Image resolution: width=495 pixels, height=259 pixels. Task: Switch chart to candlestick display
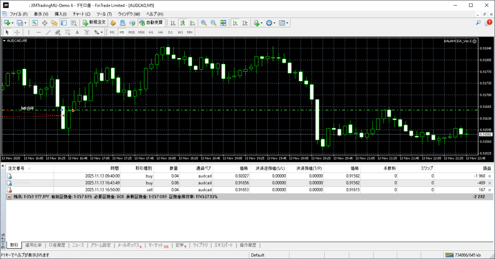click(x=184, y=23)
